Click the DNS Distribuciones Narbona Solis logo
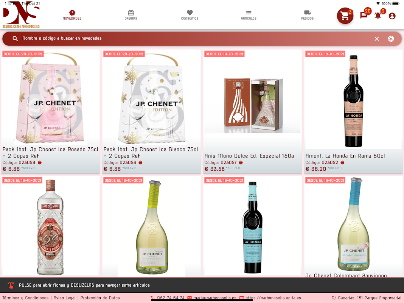 (22, 15)
